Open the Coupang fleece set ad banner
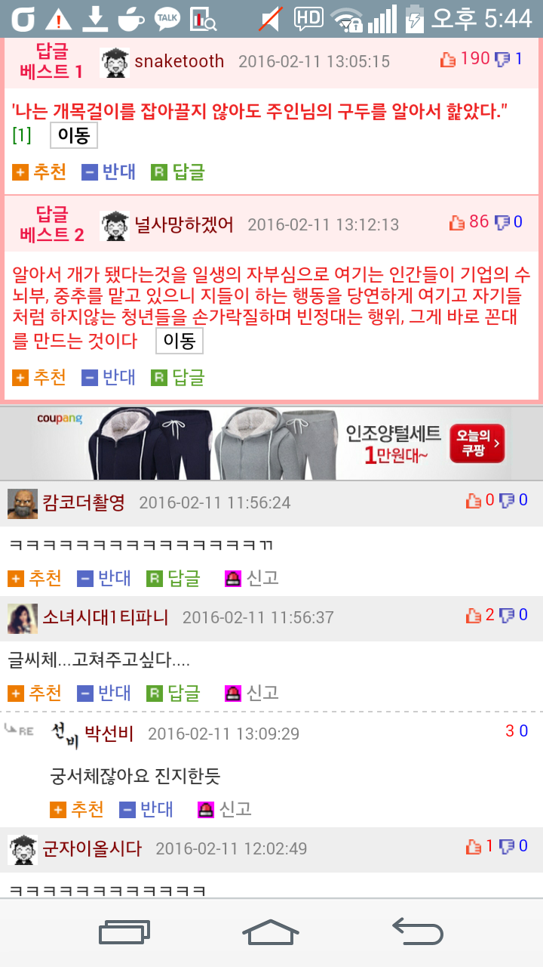 coord(271,443)
